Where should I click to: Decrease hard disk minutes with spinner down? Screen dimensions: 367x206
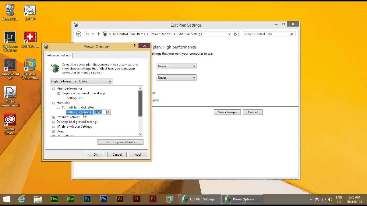coord(108,113)
